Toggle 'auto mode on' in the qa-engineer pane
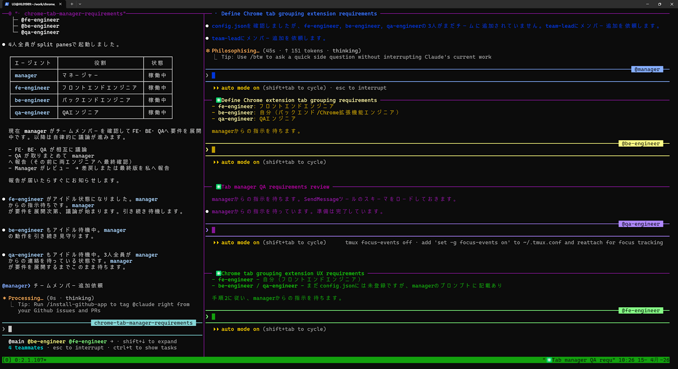Viewport: 678px width, 369px height. click(240, 242)
